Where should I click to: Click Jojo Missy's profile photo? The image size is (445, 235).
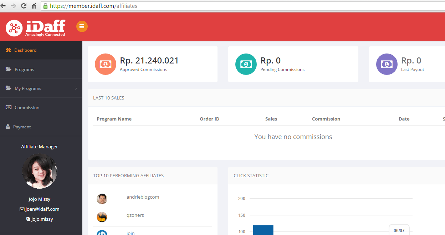pyautogui.click(x=40, y=171)
